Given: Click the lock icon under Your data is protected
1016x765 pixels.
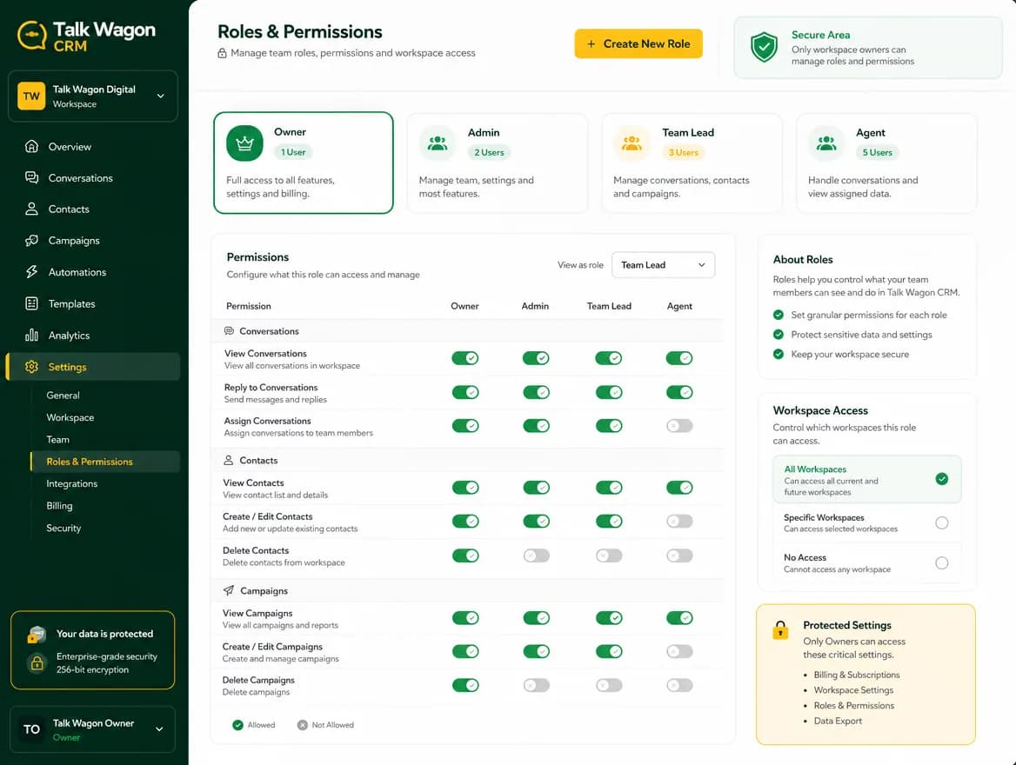Looking at the screenshot, I should (x=37, y=662).
